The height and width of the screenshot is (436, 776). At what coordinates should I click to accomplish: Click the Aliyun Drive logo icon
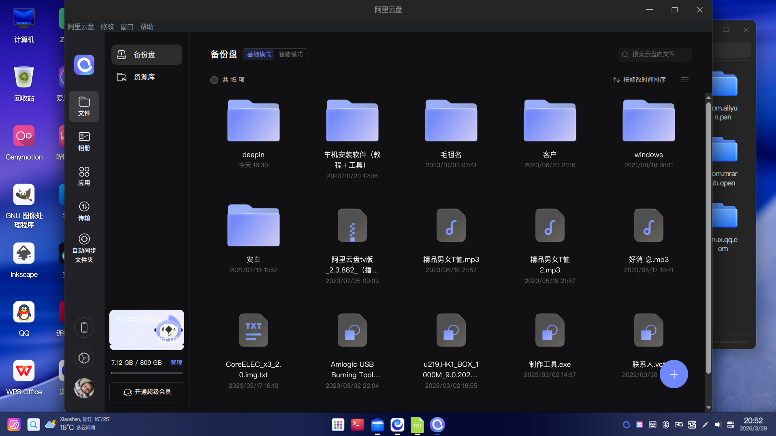pyautogui.click(x=84, y=65)
